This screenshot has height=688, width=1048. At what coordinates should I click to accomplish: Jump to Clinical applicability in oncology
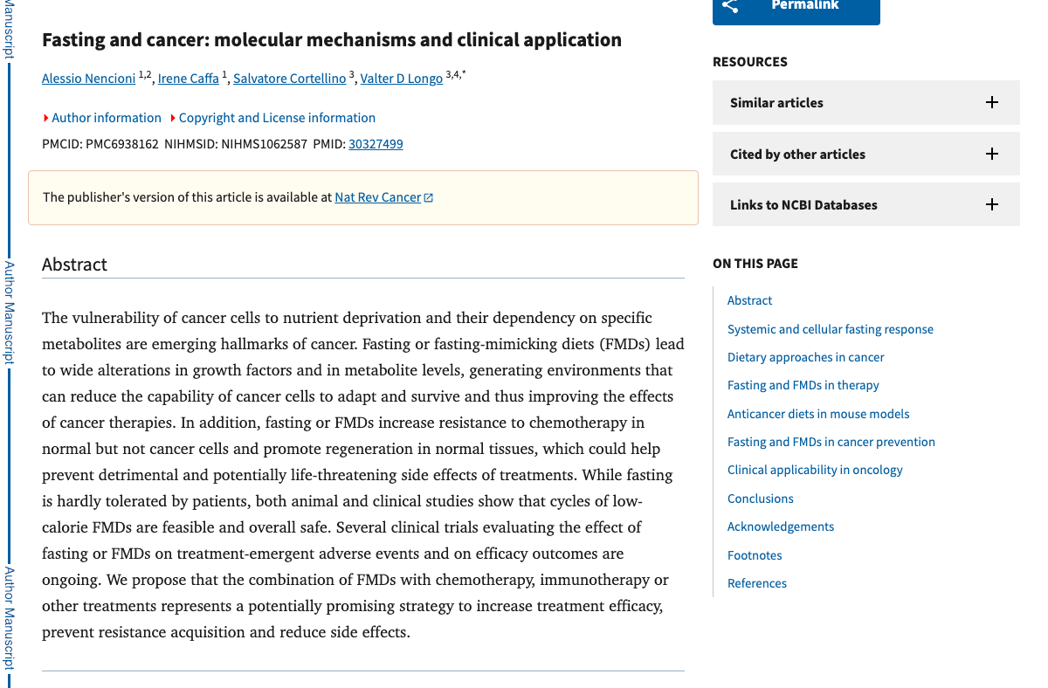[x=815, y=470]
